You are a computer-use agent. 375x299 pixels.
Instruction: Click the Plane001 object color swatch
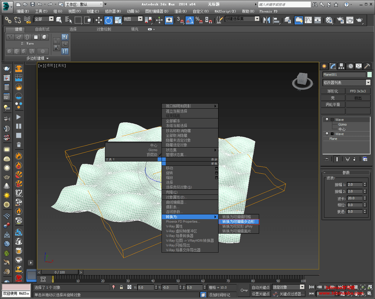click(369, 75)
